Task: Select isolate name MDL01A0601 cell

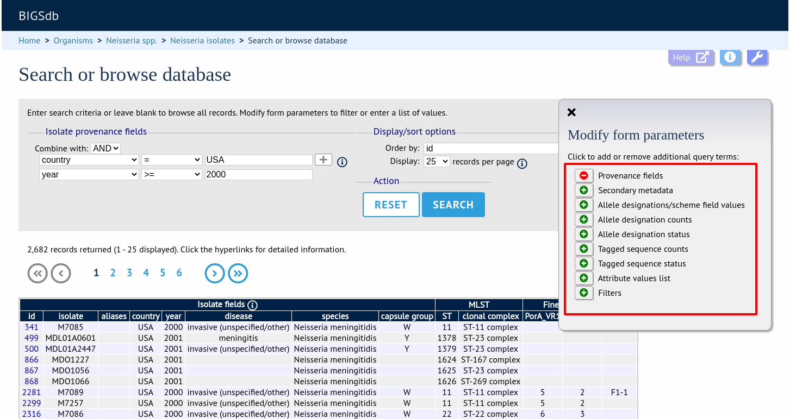Action: (71, 338)
